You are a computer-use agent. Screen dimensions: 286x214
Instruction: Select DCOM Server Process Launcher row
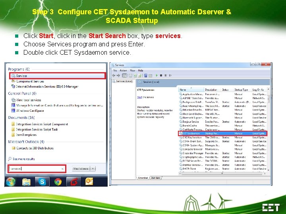223,161
